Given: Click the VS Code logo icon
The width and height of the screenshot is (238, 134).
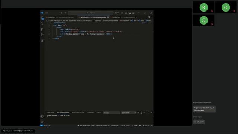Looking at the screenshot, I should (x=42, y=13).
